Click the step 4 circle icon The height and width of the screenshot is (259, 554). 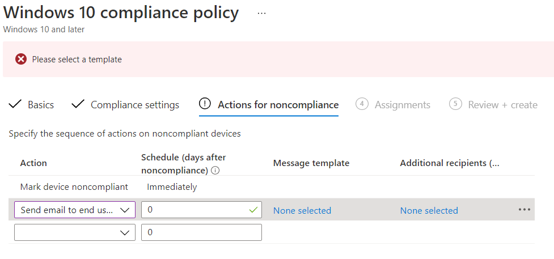(x=362, y=104)
